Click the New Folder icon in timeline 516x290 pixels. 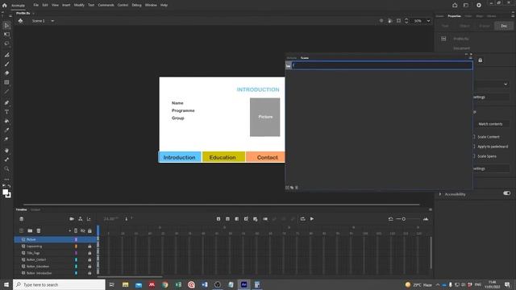click(30, 231)
